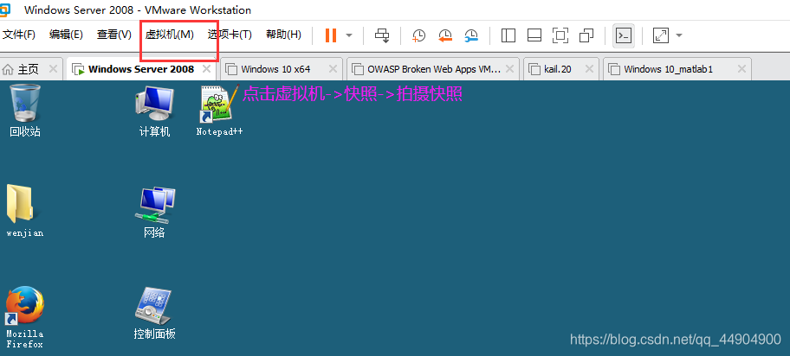The image size is (790, 356).
Task: Expand the stretch display dropdown arrow
Action: (x=678, y=35)
